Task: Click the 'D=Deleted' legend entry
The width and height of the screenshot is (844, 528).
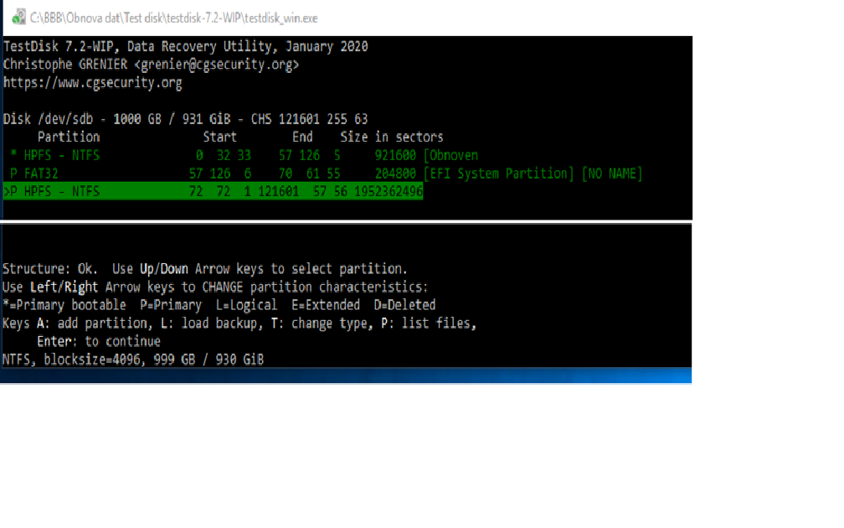Action: click(x=404, y=305)
